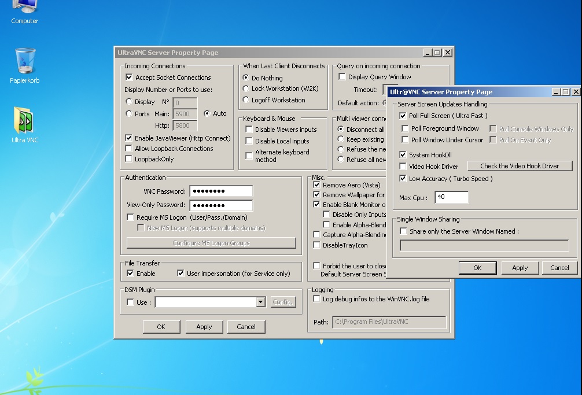
Task: Click the VNC Password field
Action: (221, 191)
